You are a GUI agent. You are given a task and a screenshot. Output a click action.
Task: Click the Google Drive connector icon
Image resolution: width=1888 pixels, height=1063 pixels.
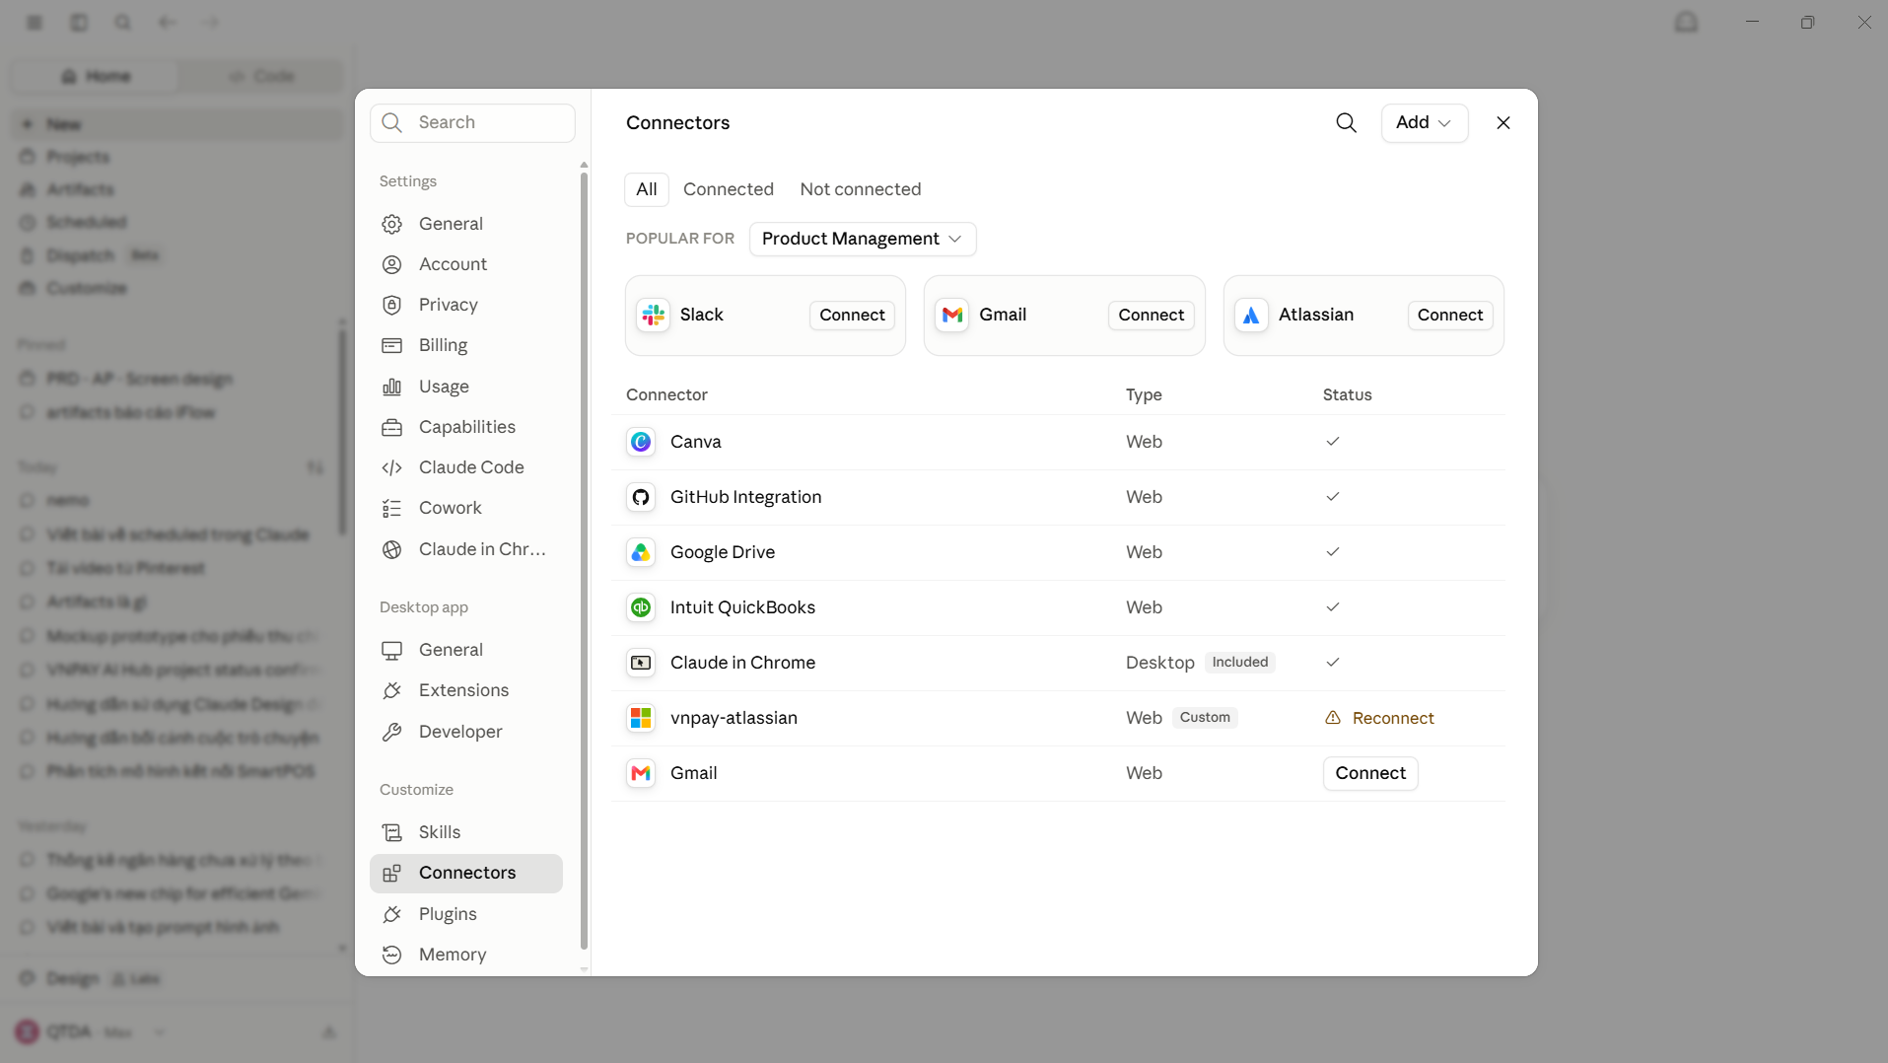[641, 552]
